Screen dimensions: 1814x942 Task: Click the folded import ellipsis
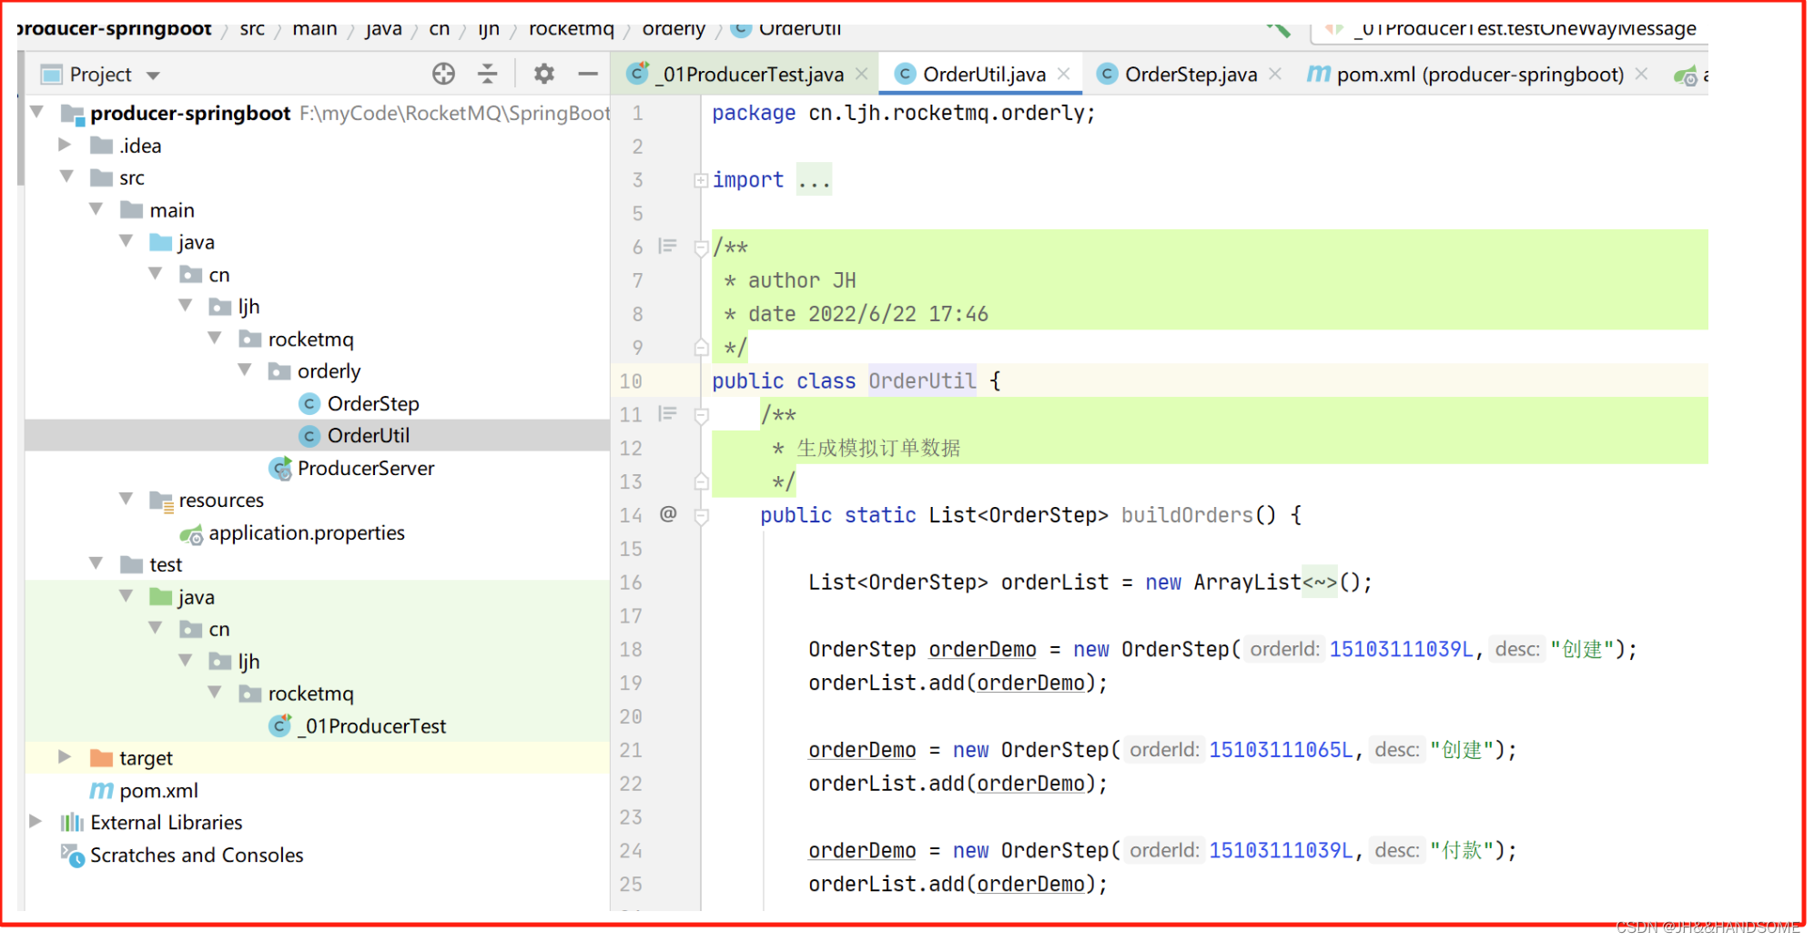point(814,180)
